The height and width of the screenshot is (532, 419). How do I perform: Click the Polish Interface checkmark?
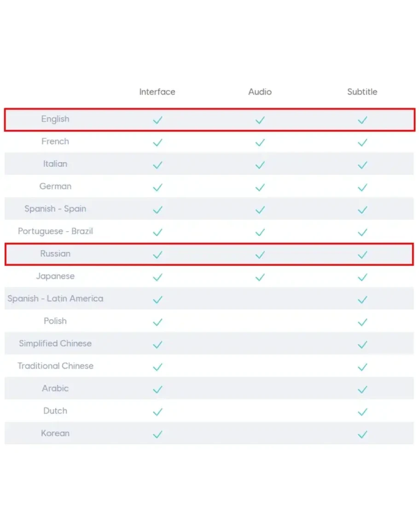click(x=157, y=322)
